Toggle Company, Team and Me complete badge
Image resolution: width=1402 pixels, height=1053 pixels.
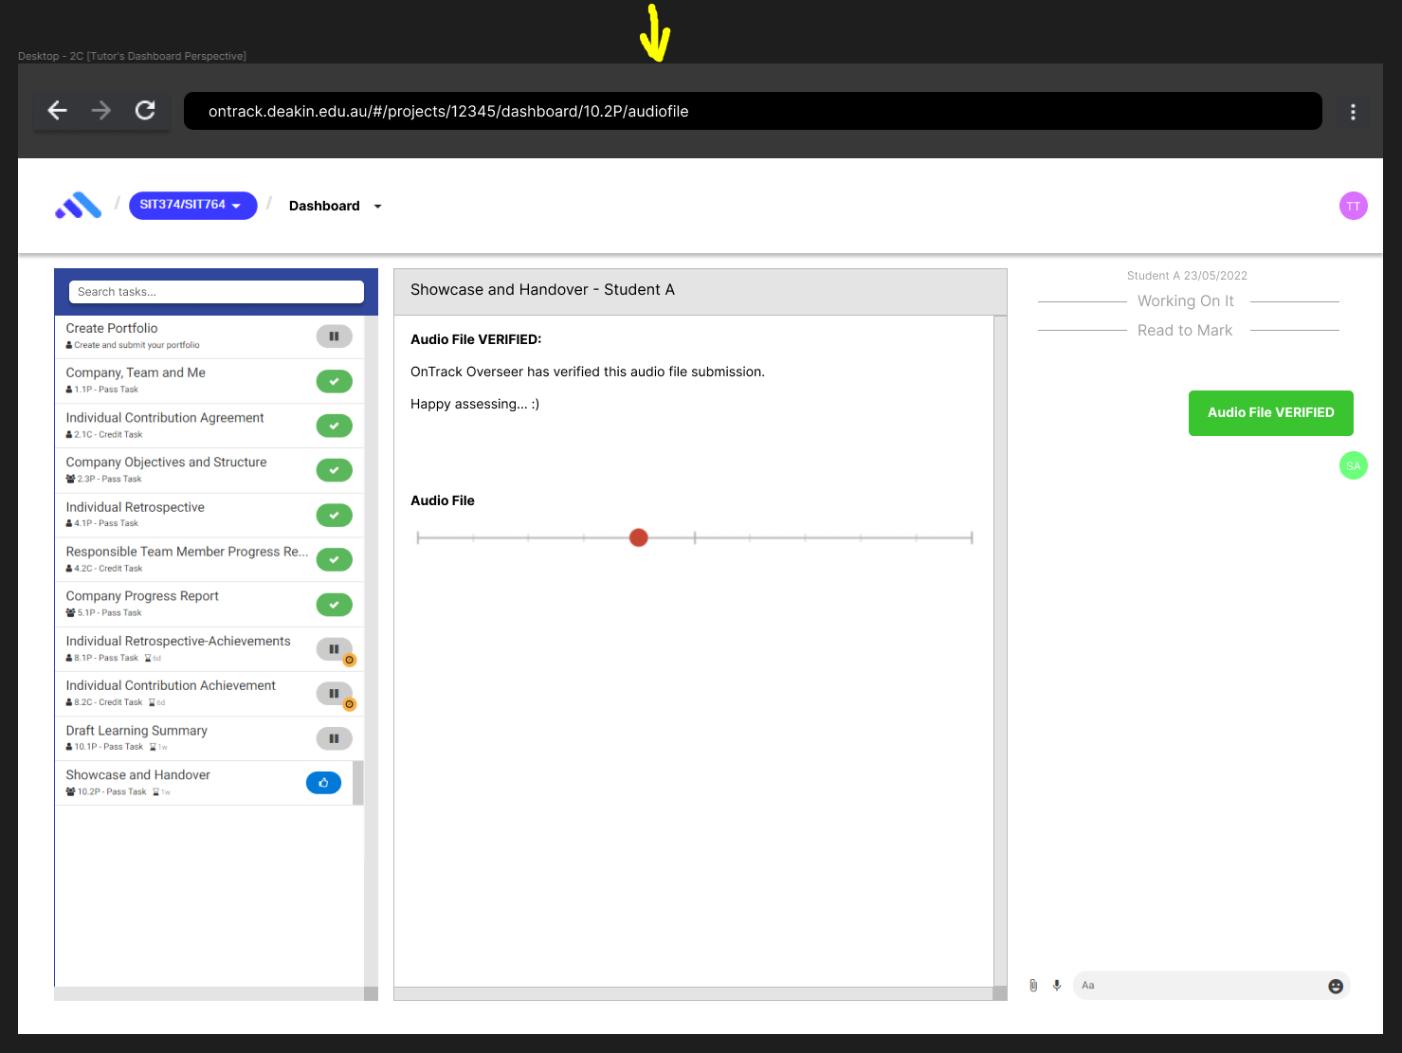pos(334,381)
